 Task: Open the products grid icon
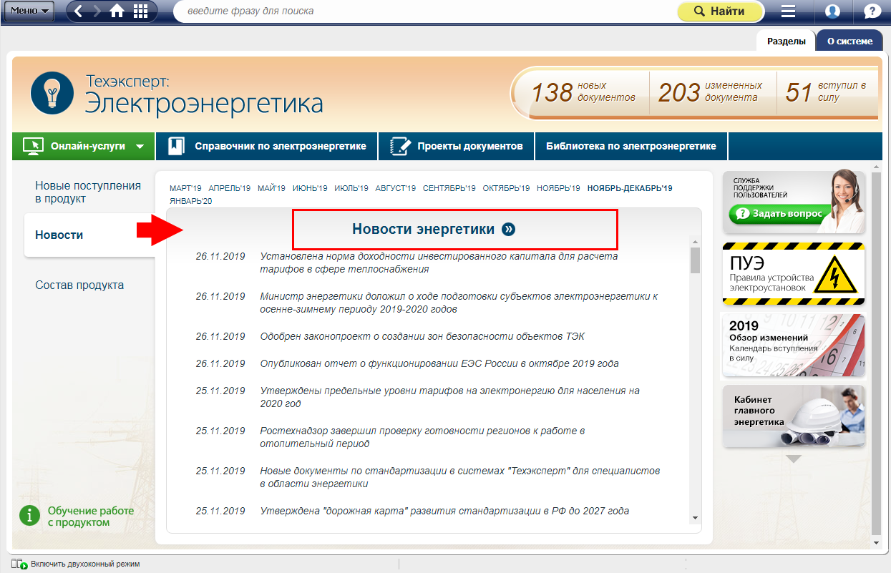[140, 11]
